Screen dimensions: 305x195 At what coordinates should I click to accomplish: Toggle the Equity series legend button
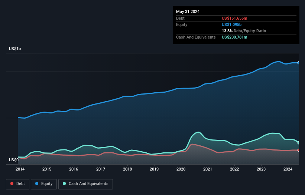(x=43, y=184)
